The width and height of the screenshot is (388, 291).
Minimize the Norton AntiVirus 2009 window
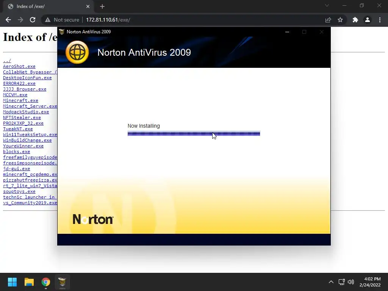tap(287, 32)
